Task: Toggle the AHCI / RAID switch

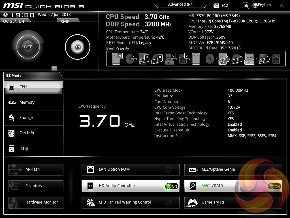Action: pos(274,186)
